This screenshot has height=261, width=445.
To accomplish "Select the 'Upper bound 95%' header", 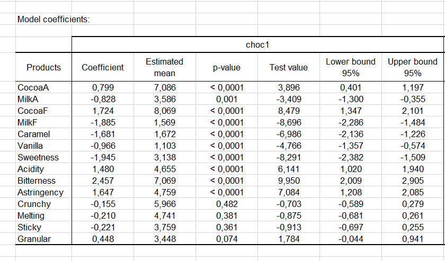I will pyautogui.click(x=412, y=67).
